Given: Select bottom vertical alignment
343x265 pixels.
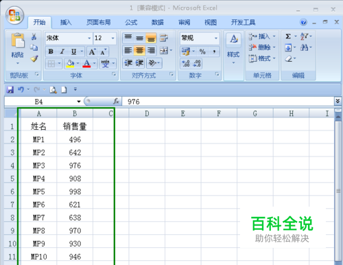Looking at the screenshot, I should [151, 38].
